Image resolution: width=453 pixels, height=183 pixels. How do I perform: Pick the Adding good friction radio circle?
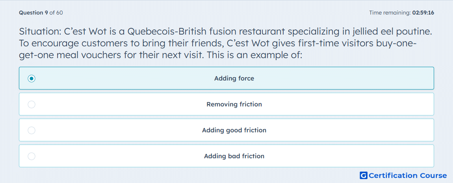[x=32, y=130]
